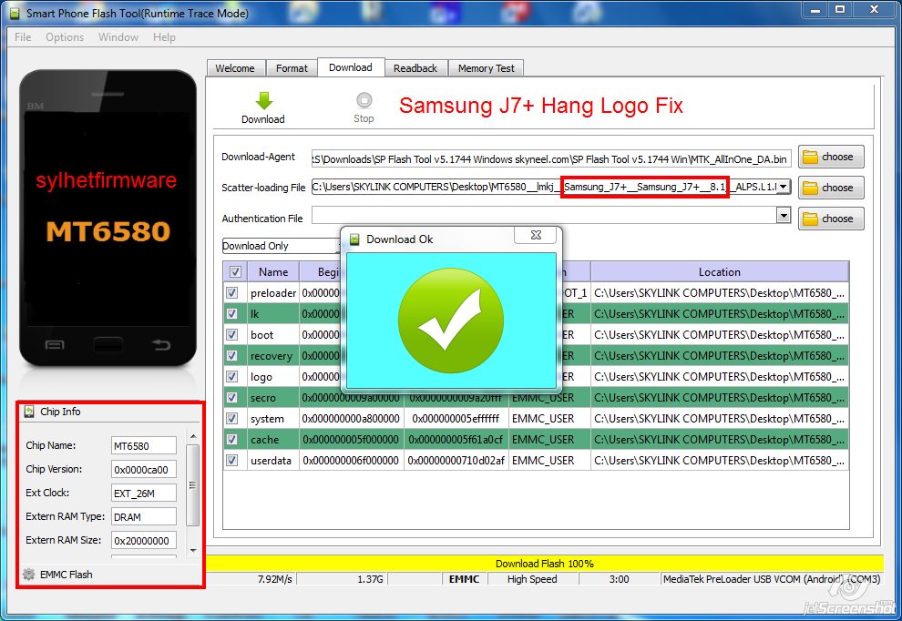Click the preloader row Location path

[719, 292]
